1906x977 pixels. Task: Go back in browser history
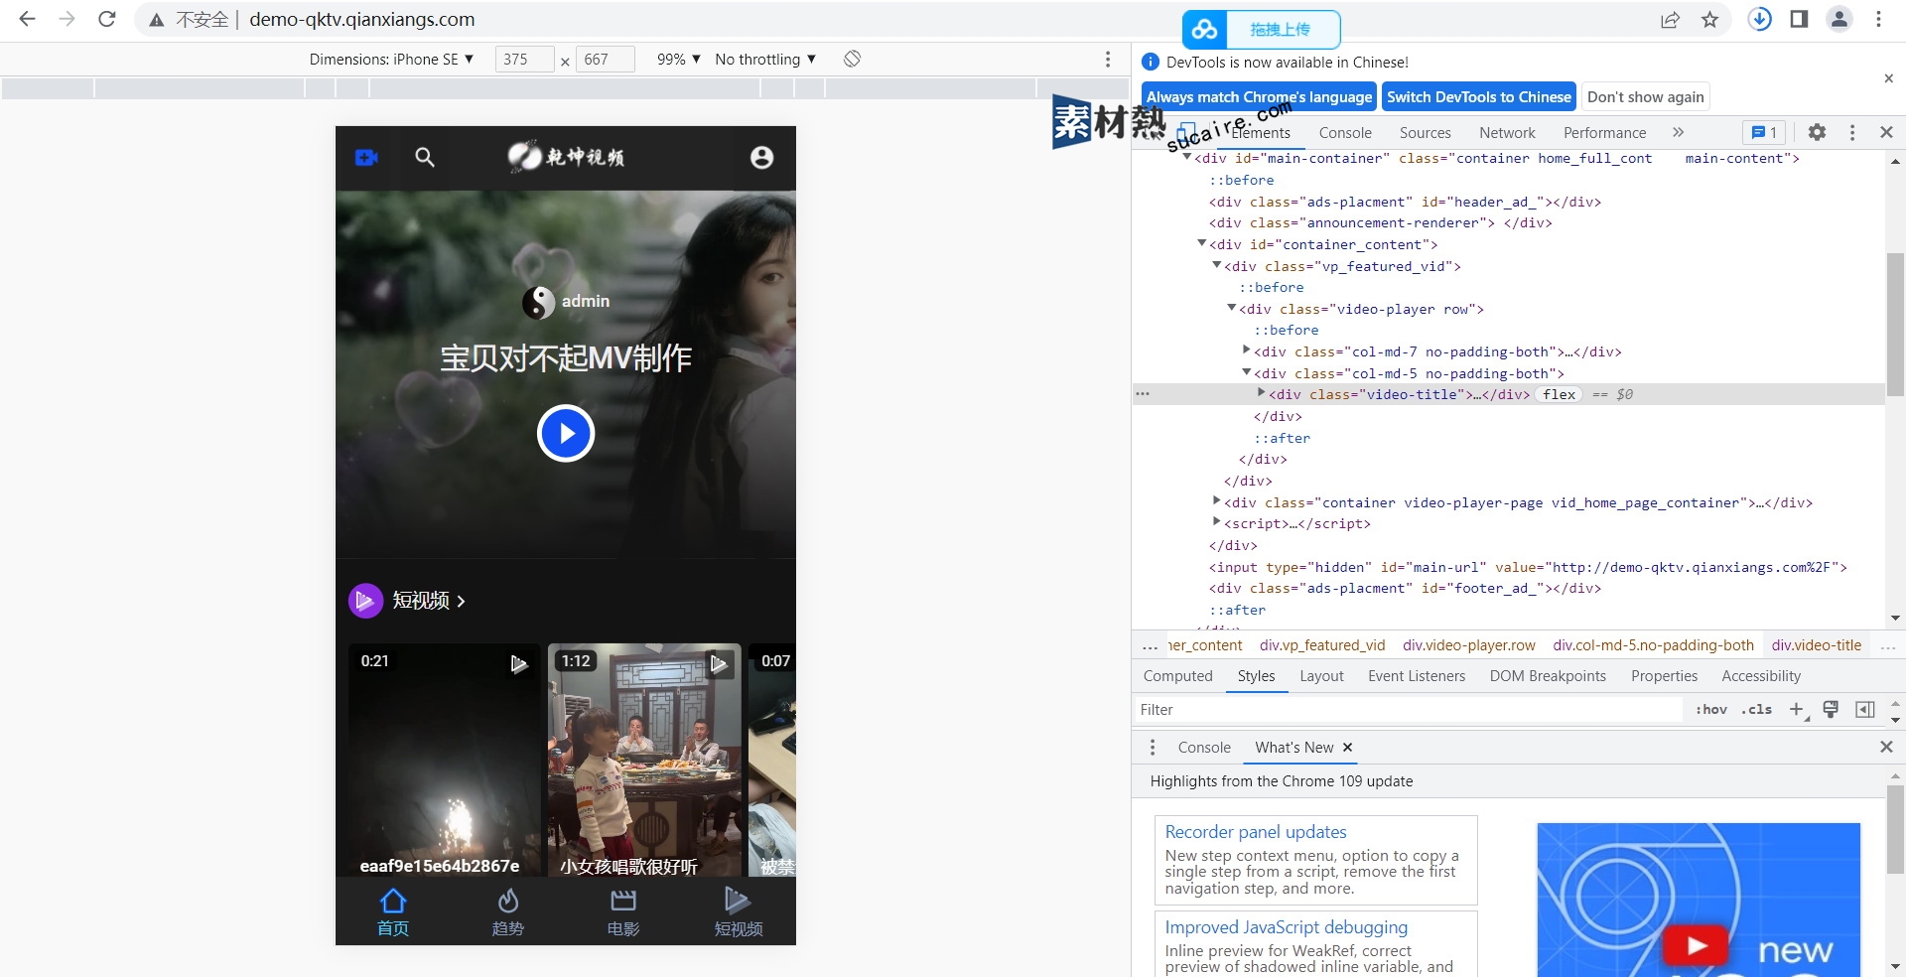pyautogui.click(x=27, y=19)
